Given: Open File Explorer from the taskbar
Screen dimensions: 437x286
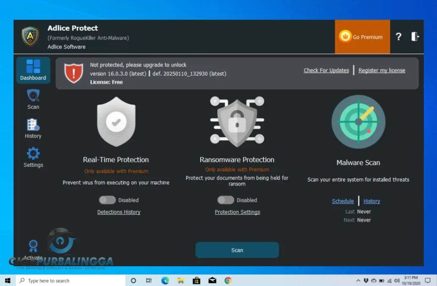Looking at the screenshot, I should point(181,281).
